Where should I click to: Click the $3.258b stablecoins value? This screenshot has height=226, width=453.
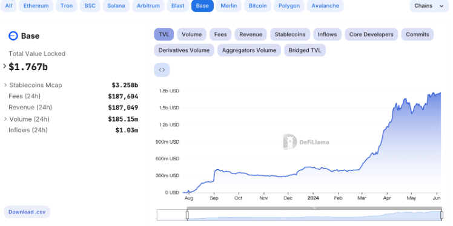pyautogui.click(x=125, y=85)
